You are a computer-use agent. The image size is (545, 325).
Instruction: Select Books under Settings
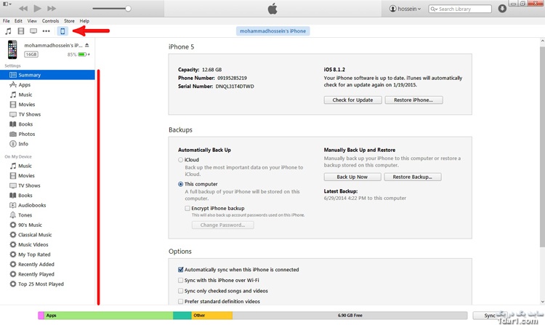point(47,124)
